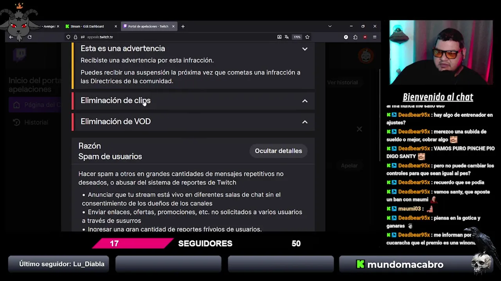Close the dialog with the X icon

pos(359,129)
